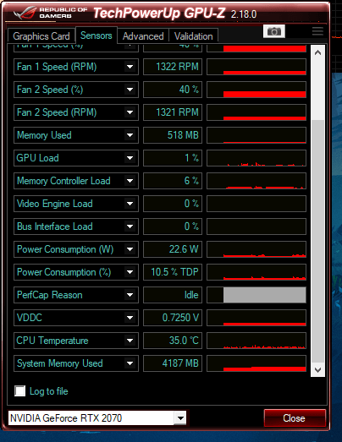Select the Sensors tab
342x442 pixels.
pos(97,35)
